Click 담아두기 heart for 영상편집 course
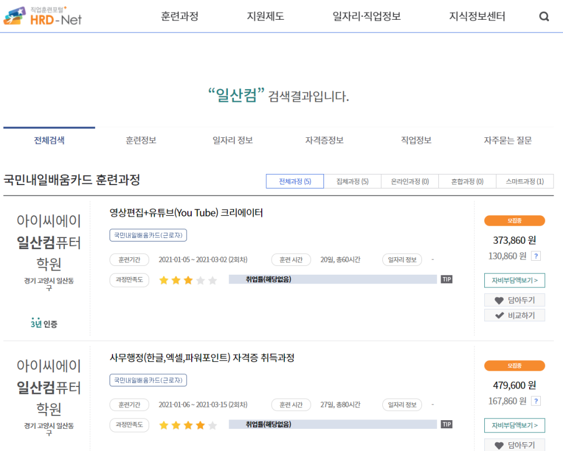 [515, 300]
